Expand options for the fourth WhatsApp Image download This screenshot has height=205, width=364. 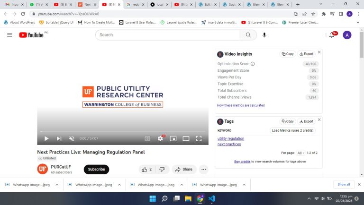coord(244,185)
